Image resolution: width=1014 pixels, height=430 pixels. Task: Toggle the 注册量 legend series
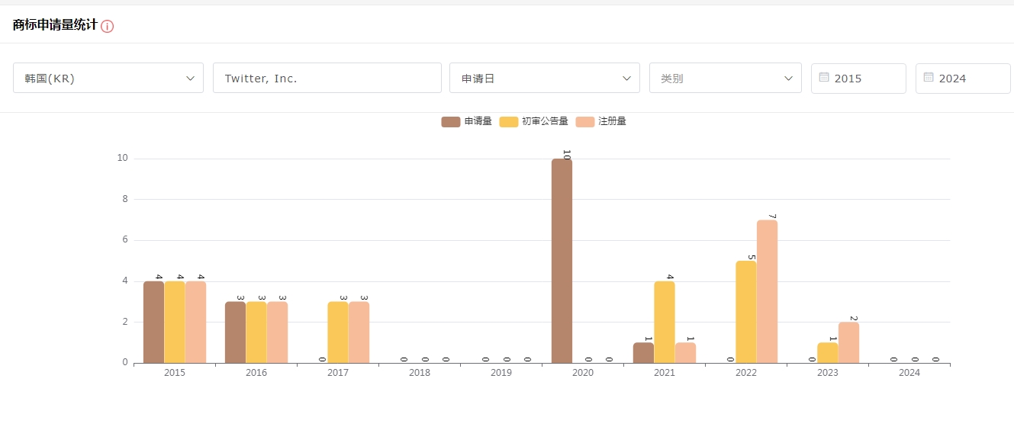click(601, 121)
